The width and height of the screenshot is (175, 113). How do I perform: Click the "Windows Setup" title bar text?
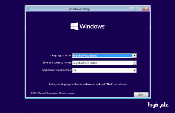pos(79,9)
